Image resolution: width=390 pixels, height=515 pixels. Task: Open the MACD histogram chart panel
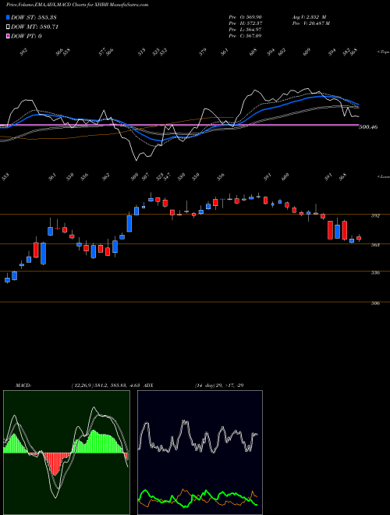coord(66,453)
